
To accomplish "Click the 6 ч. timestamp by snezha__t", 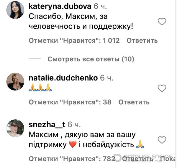I will [x=74, y=125].
